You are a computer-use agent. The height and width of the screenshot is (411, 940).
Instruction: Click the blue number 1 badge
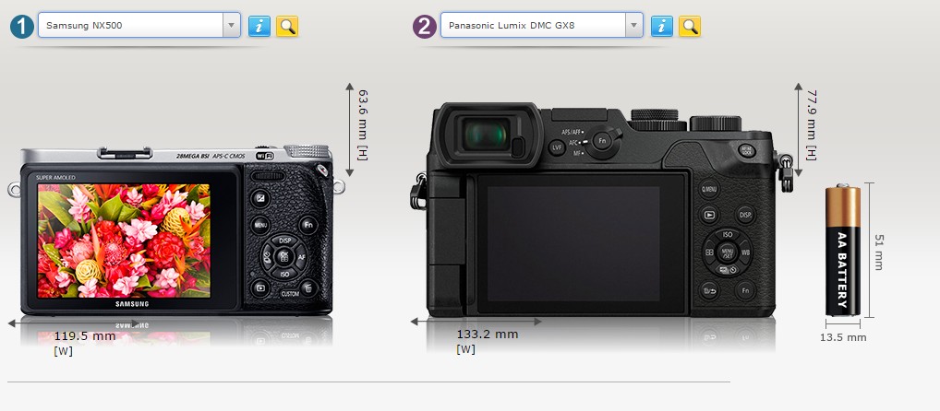pos(23,27)
